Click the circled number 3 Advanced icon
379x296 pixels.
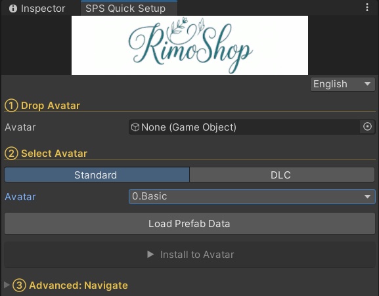click(x=19, y=285)
